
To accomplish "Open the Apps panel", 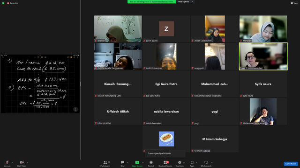I will tap(192, 163).
